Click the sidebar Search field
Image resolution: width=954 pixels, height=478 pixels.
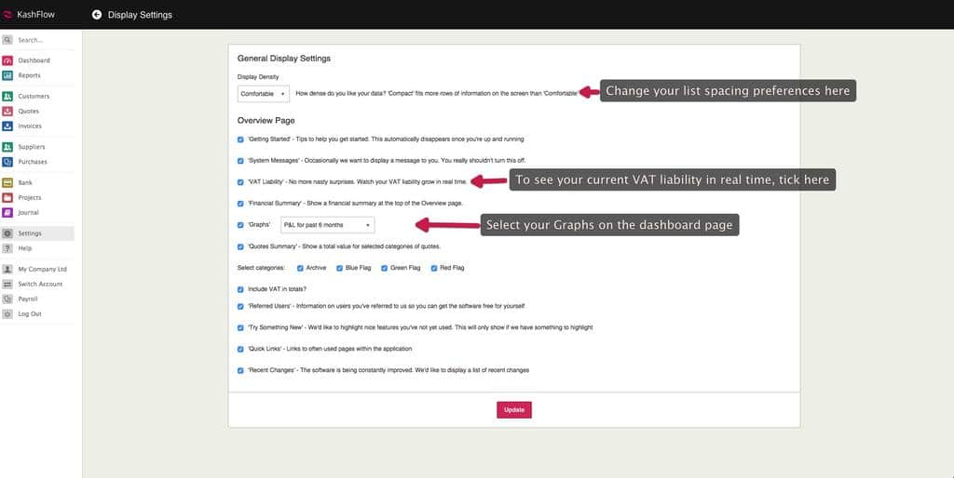click(x=42, y=40)
